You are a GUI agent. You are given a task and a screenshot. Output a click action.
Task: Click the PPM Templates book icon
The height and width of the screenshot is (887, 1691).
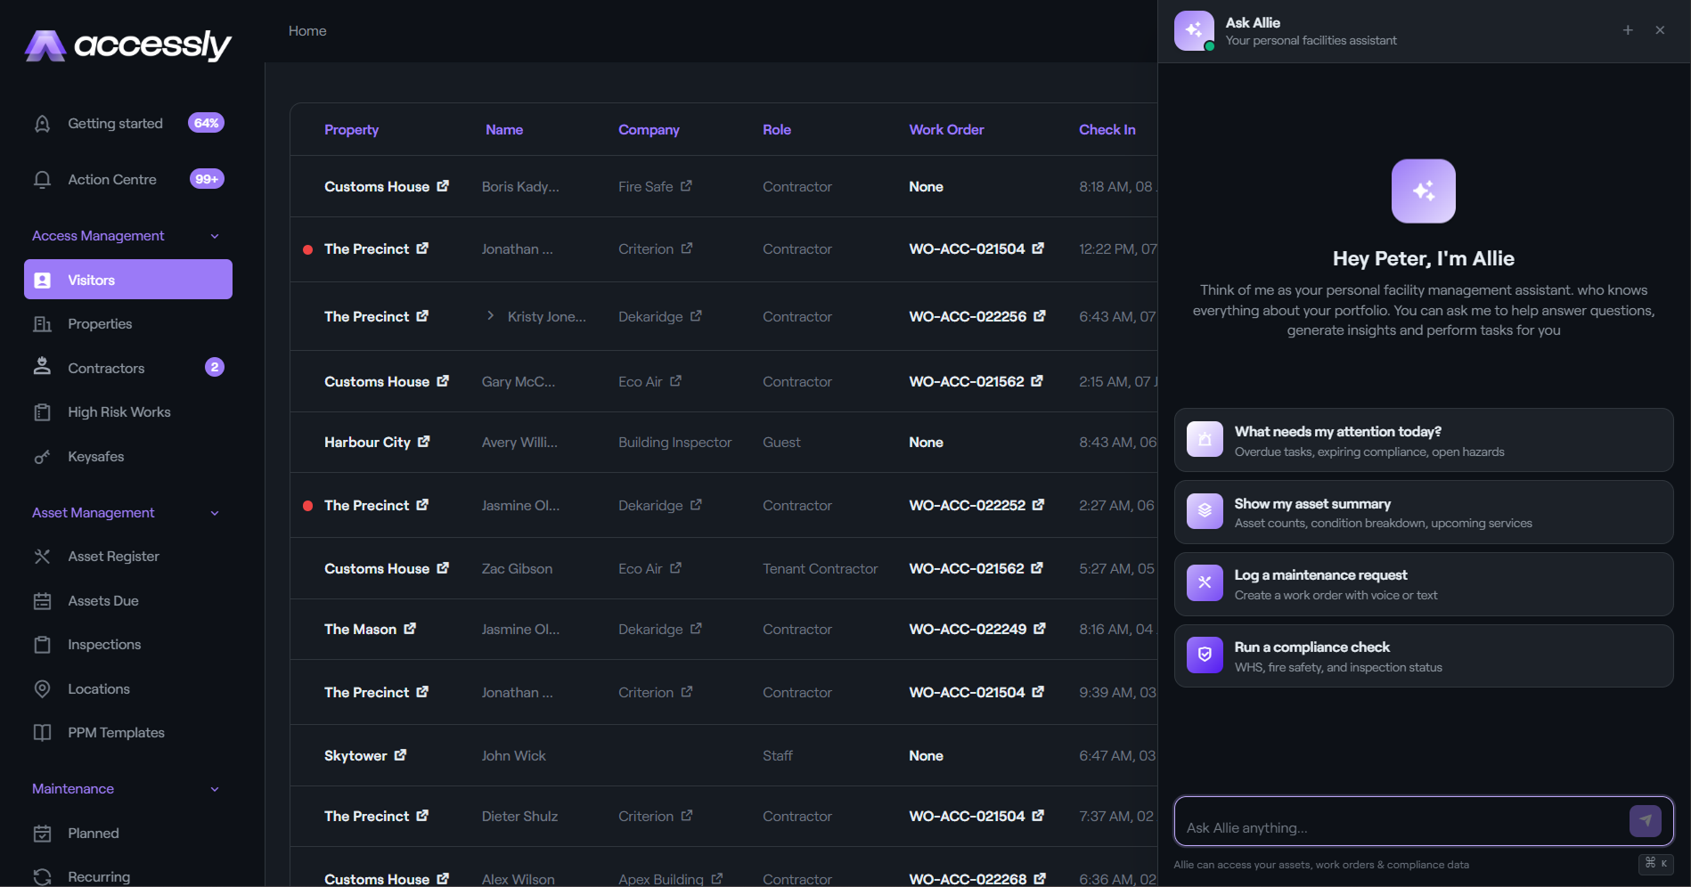42,733
